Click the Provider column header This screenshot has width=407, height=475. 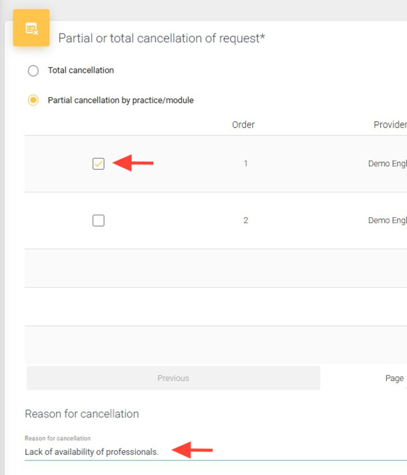click(x=389, y=125)
